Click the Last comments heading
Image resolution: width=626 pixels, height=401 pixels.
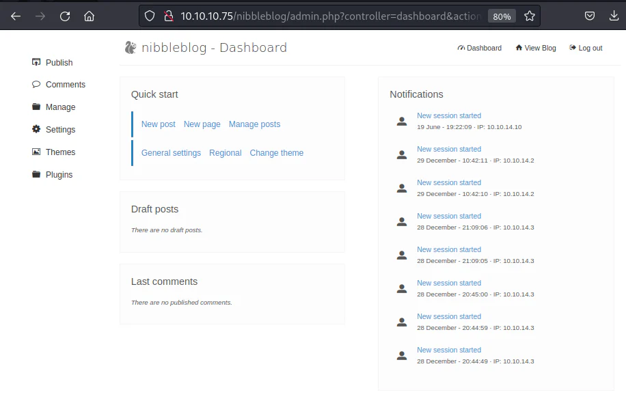[164, 281]
